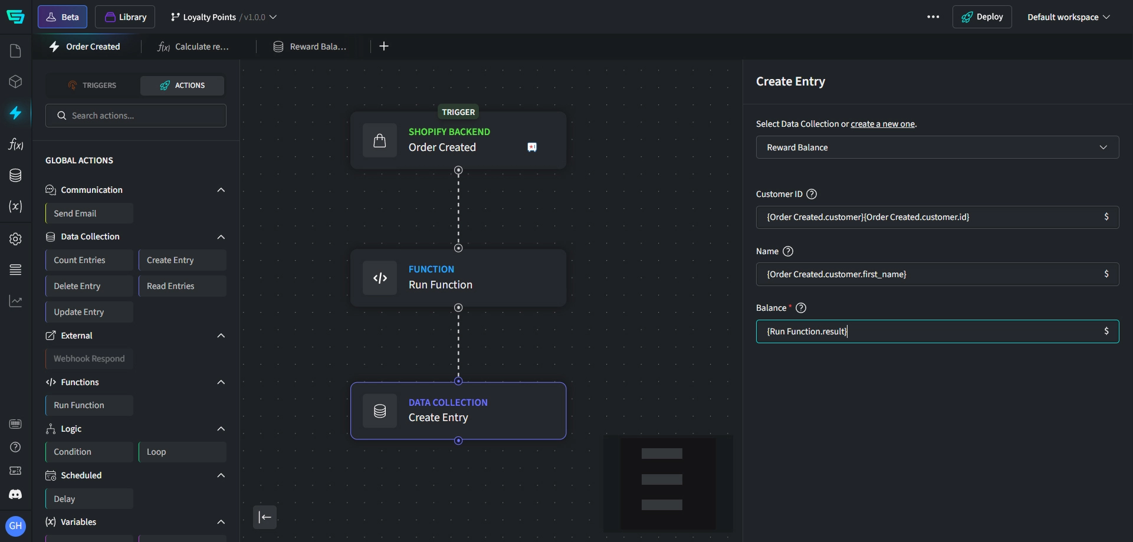
Task: Switch to the Library view
Action: click(x=125, y=17)
